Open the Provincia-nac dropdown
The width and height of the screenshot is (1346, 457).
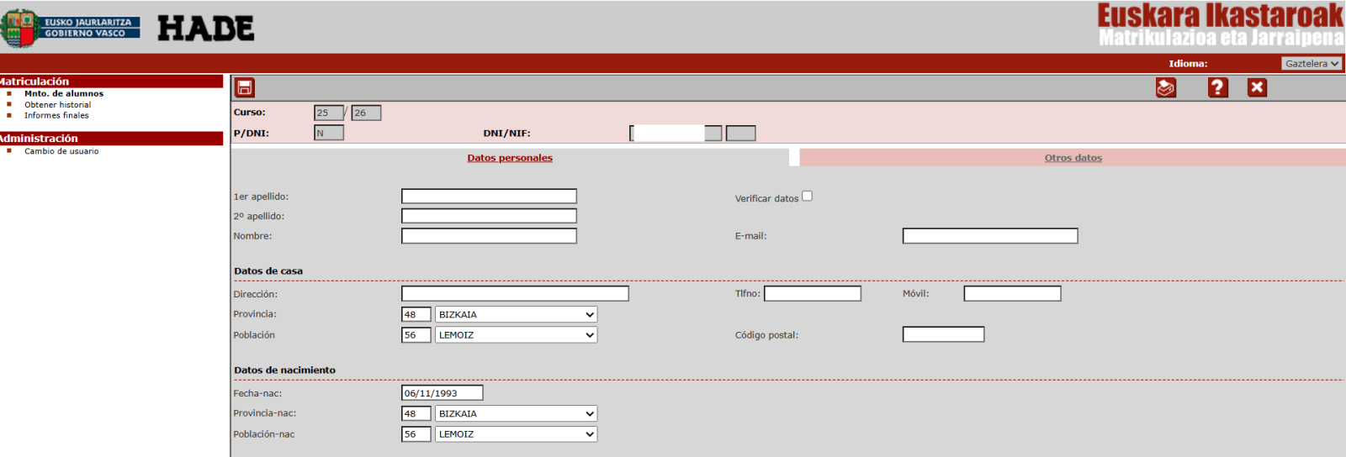(x=516, y=413)
